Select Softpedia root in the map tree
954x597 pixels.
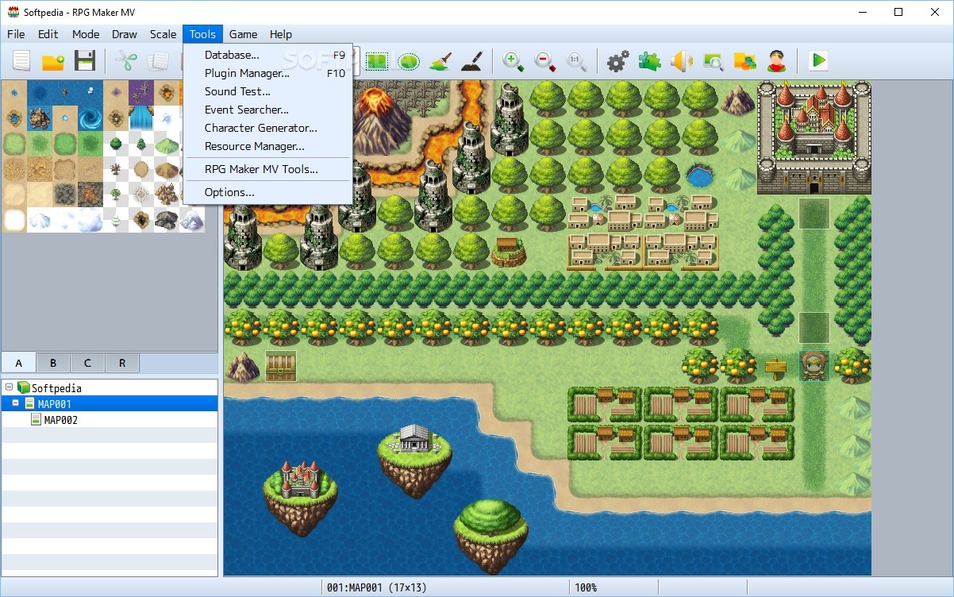coord(109,388)
